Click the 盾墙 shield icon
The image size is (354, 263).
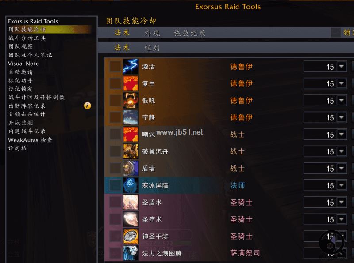[131, 168]
